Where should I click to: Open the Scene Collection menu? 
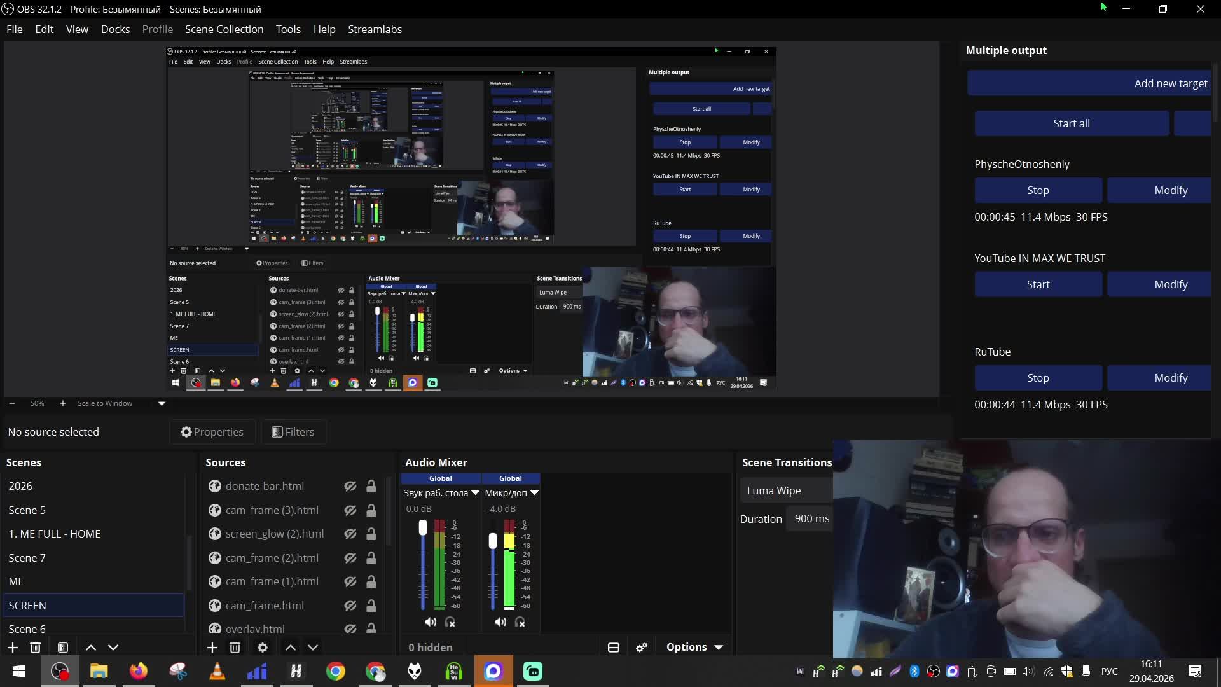click(x=224, y=29)
